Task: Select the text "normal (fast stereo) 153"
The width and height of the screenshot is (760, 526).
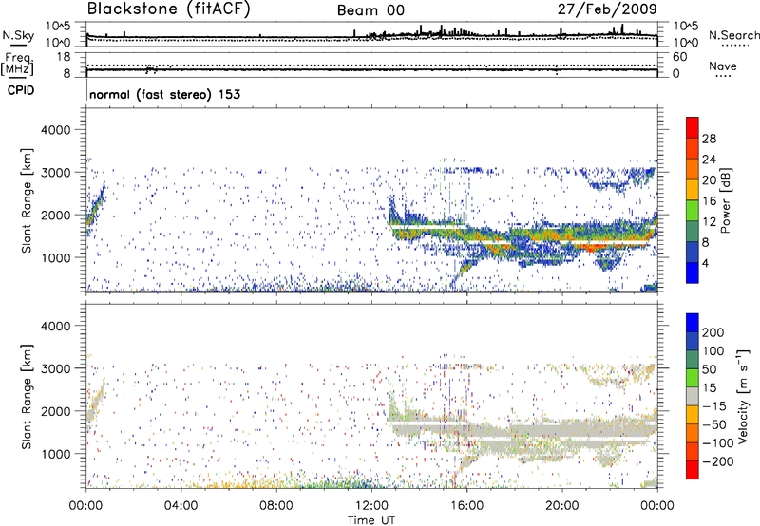Action: [164, 94]
